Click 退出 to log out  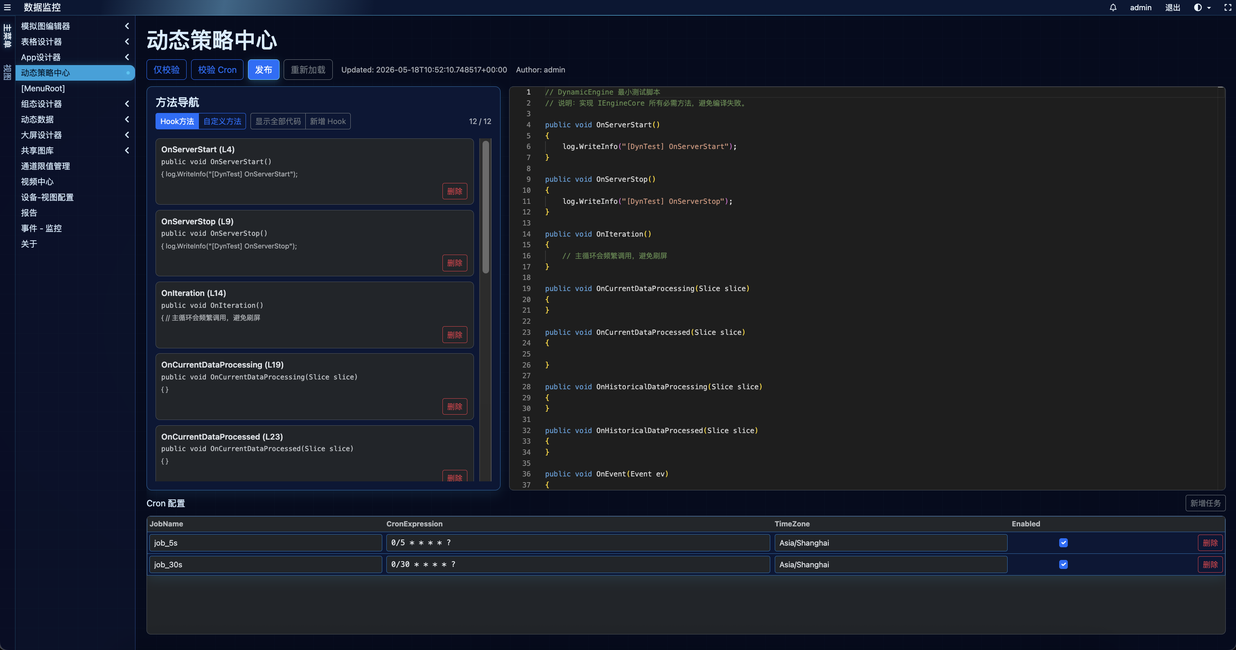[1172, 7]
